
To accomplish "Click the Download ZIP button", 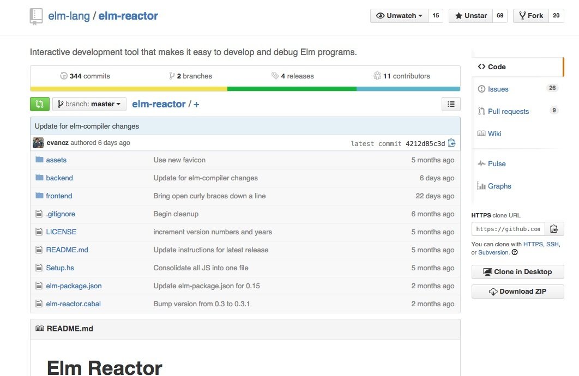I will coord(518,292).
